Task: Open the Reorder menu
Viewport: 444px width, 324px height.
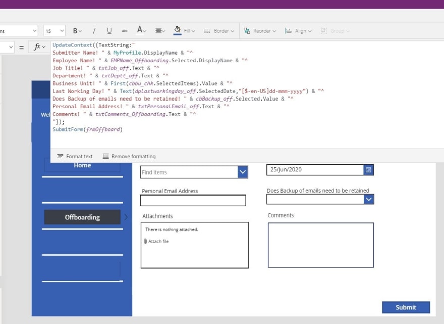Action: tap(260, 31)
